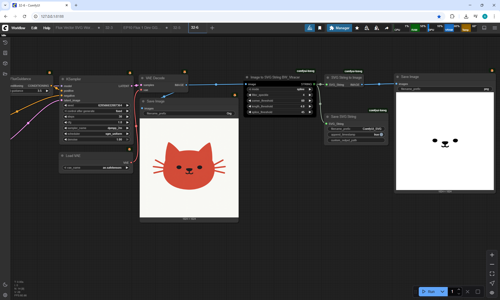
Task: Open the scheduler combo in KSampler
Action: pos(96,134)
